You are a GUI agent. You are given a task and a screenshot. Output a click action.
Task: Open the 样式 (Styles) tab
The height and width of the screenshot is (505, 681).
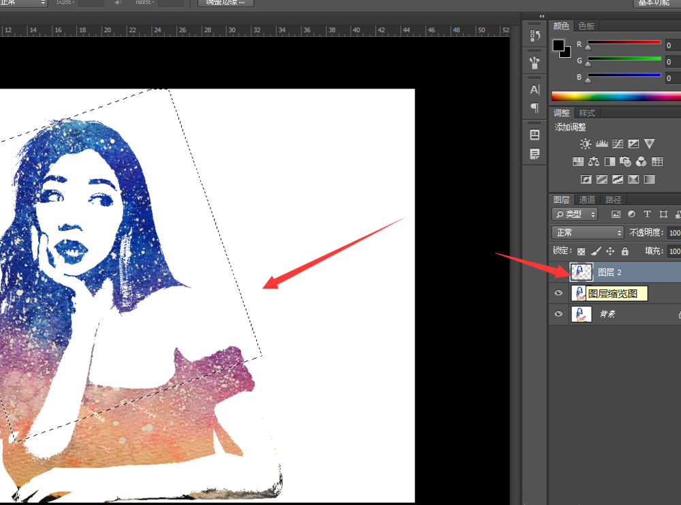point(587,113)
